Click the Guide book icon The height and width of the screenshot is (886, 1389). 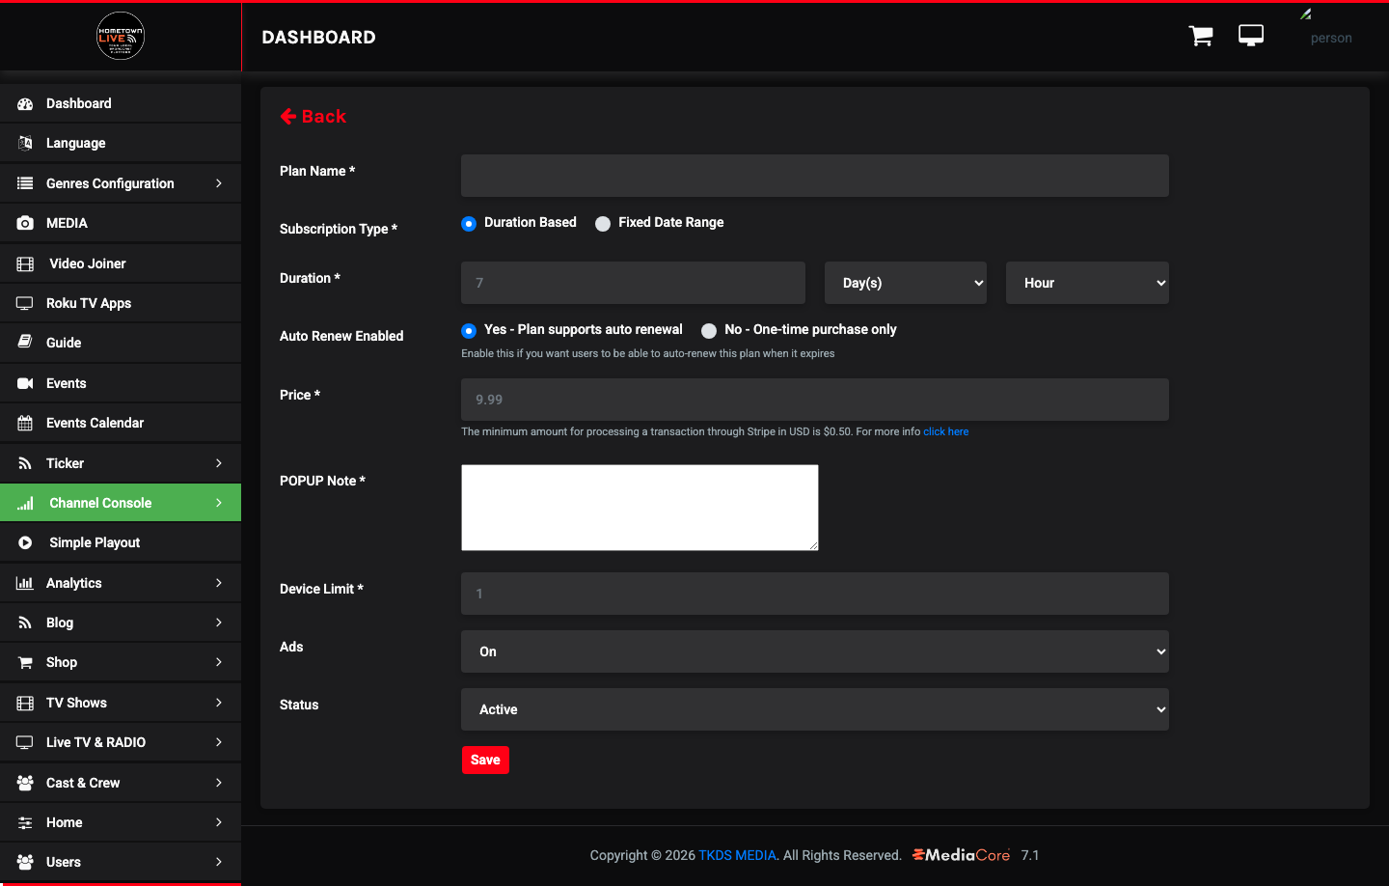tap(25, 343)
